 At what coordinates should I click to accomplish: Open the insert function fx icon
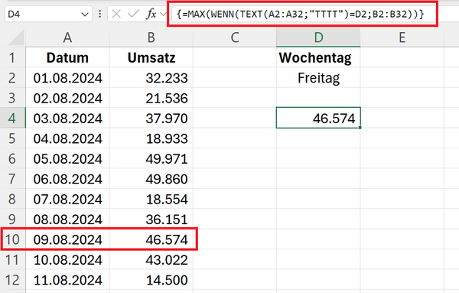coord(151,14)
